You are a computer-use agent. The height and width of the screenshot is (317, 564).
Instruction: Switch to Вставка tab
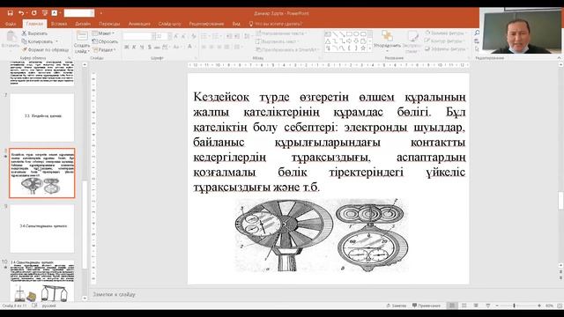tap(59, 24)
